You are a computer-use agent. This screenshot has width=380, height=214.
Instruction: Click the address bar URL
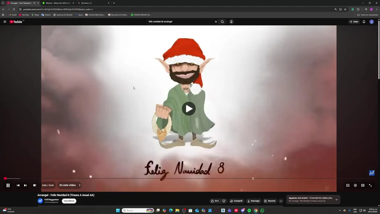pyautogui.click(x=58, y=9)
